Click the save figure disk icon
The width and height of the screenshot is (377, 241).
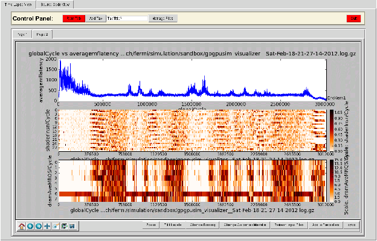click(x=71, y=226)
